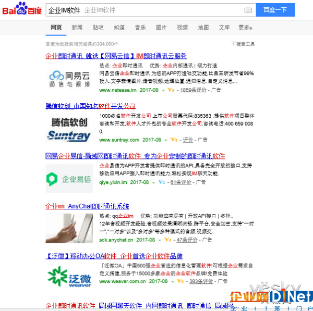Image resolution: width=313 pixels, height=311 pixels.
Task: Open 47条评价 reviews link
Action: (187, 240)
